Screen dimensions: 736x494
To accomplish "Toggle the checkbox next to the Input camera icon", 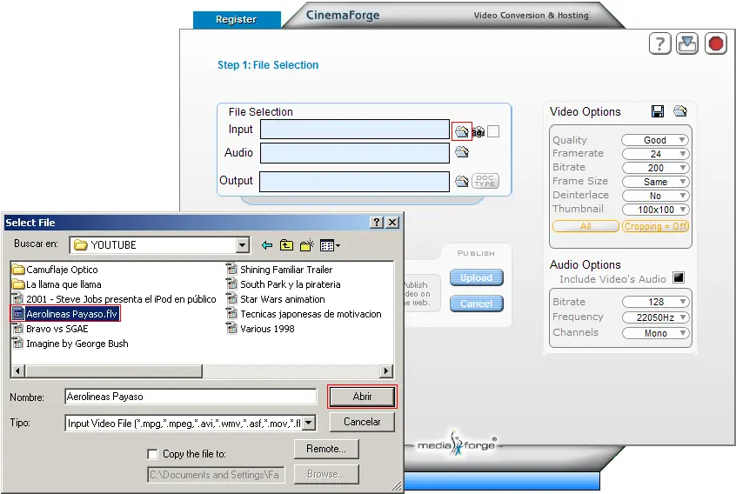I will [493, 131].
